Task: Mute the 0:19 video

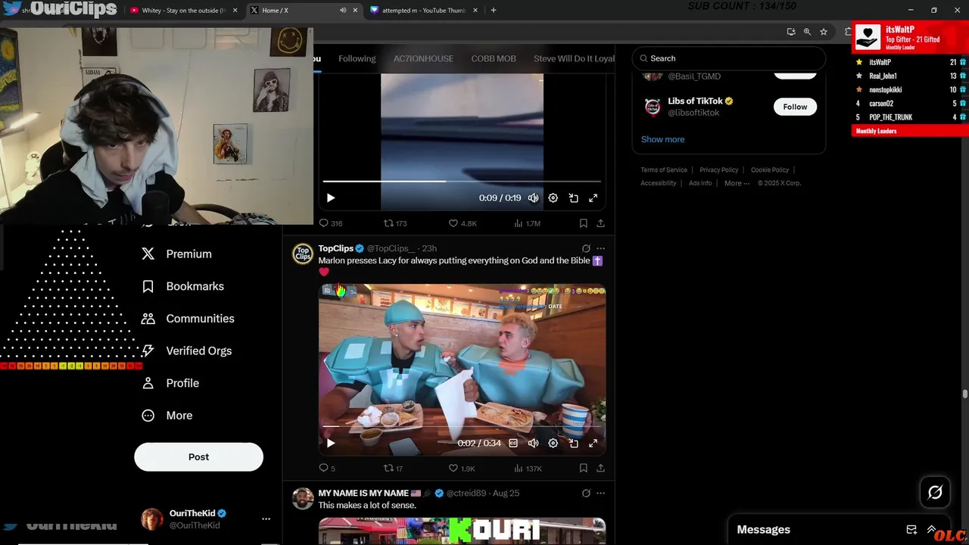Action: [x=534, y=198]
